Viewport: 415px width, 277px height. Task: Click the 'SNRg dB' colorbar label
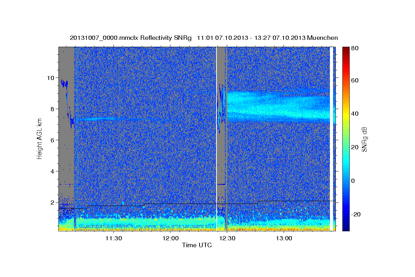tap(365, 139)
